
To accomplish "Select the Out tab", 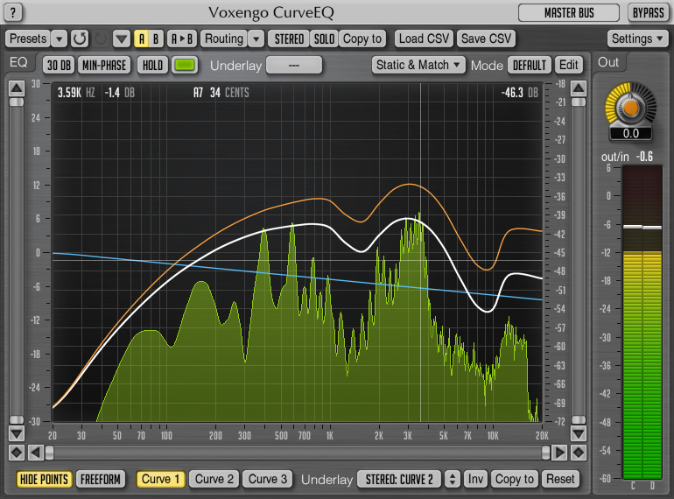I will point(608,62).
